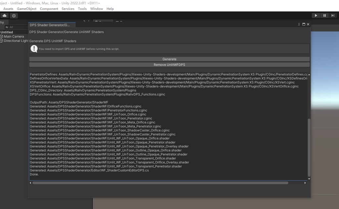Click the Generated Unlit_WF_UnToon_Outline_Opaque_Orifice.shader line
The image size is (339, 209).
[x=106, y=150]
